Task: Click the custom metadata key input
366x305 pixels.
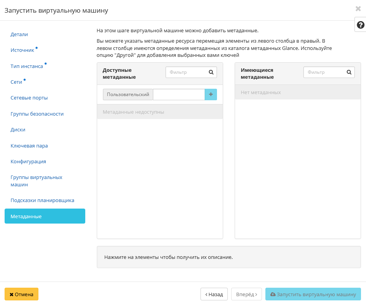Action: coord(179,94)
